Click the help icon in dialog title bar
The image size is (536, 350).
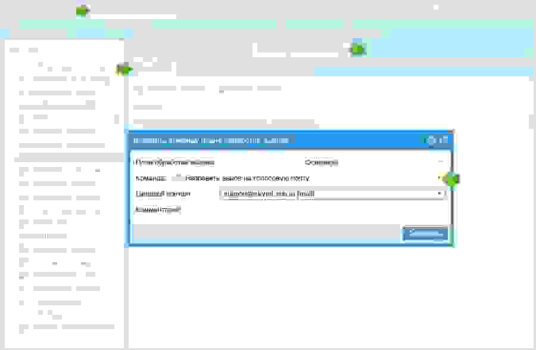point(431,140)
